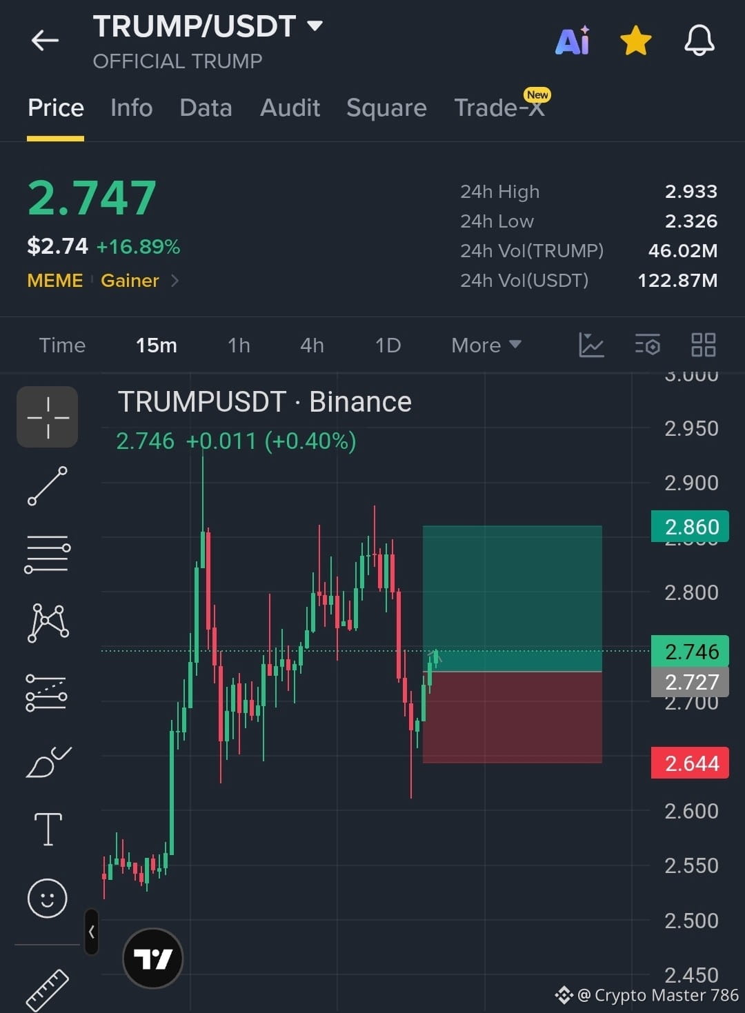Screen dimensions: 745x1013
Task: Toggle the favorite star for TRUMP/USDT
Action: (635, 41)
